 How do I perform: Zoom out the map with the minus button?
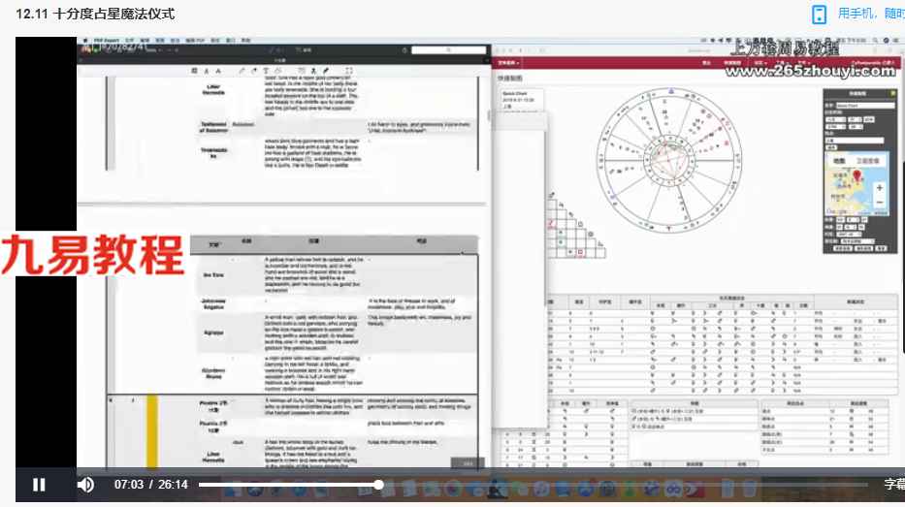tap(879, 203)
